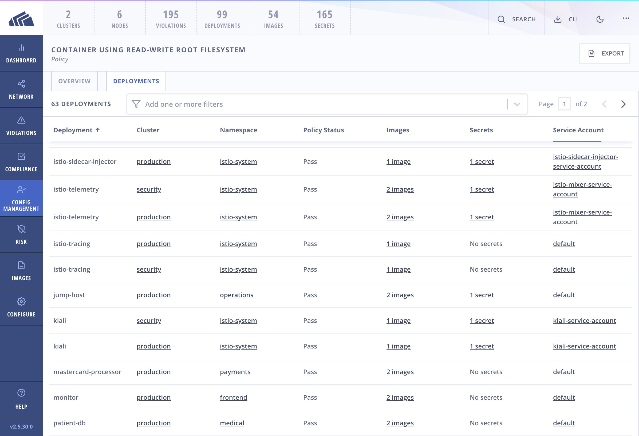The width and height of the screenshot is (639, 436).
Task: Click the Search magnifier button
Action: click(x=516, y=19)
